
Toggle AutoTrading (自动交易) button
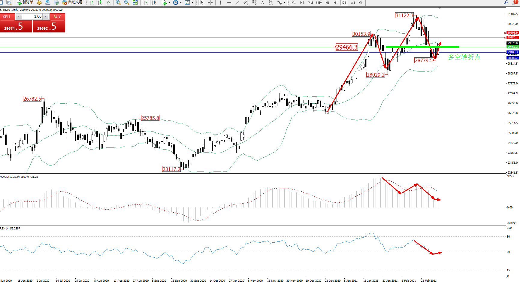click(x=72, y=2)
